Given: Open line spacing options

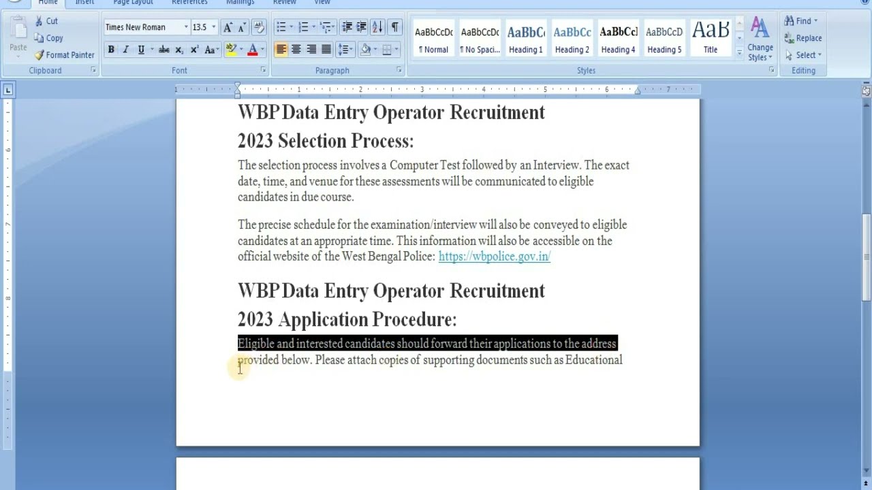Looking at the screenshot, I should 345,50.
